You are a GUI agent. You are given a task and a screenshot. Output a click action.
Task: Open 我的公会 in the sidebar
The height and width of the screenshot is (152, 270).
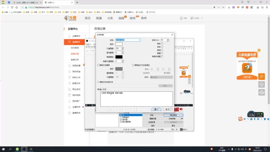(76, 77)
